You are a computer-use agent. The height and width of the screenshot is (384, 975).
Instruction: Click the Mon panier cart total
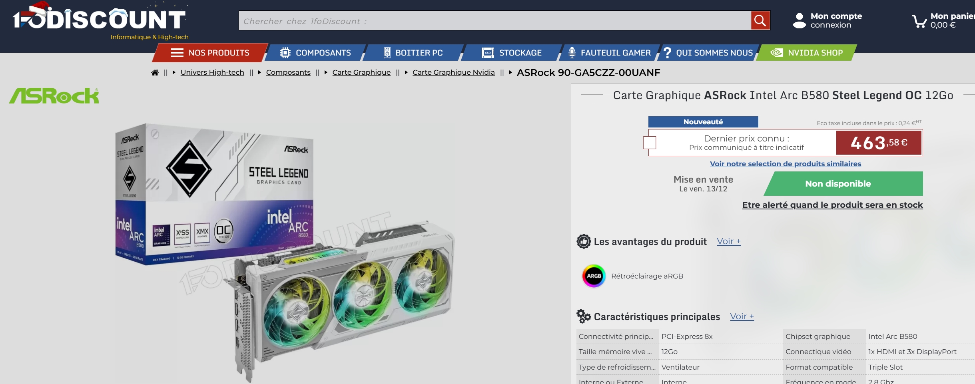coord(952,20)
